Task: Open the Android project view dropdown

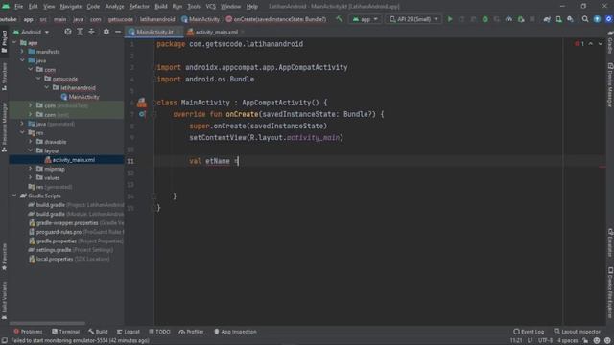Action: click(31, 32)
